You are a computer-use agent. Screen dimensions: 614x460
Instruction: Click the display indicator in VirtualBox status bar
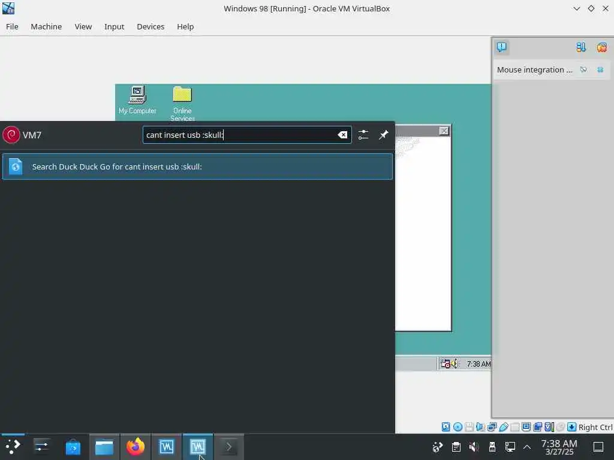pos(526,427)
